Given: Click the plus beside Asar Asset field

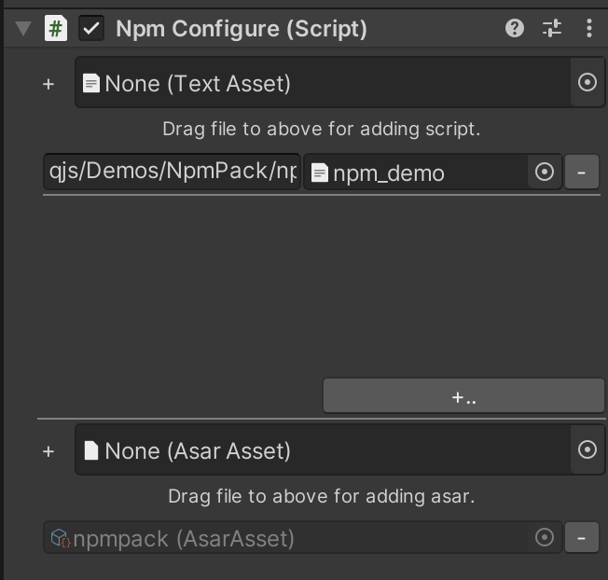Looking at the screenshot, I should [48, 451].
